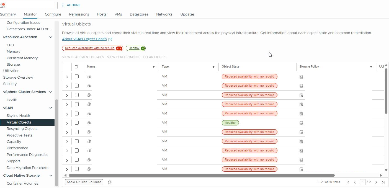Click the Type column filter icon
The height and width of the screenshot is (188, 389).
213,67
